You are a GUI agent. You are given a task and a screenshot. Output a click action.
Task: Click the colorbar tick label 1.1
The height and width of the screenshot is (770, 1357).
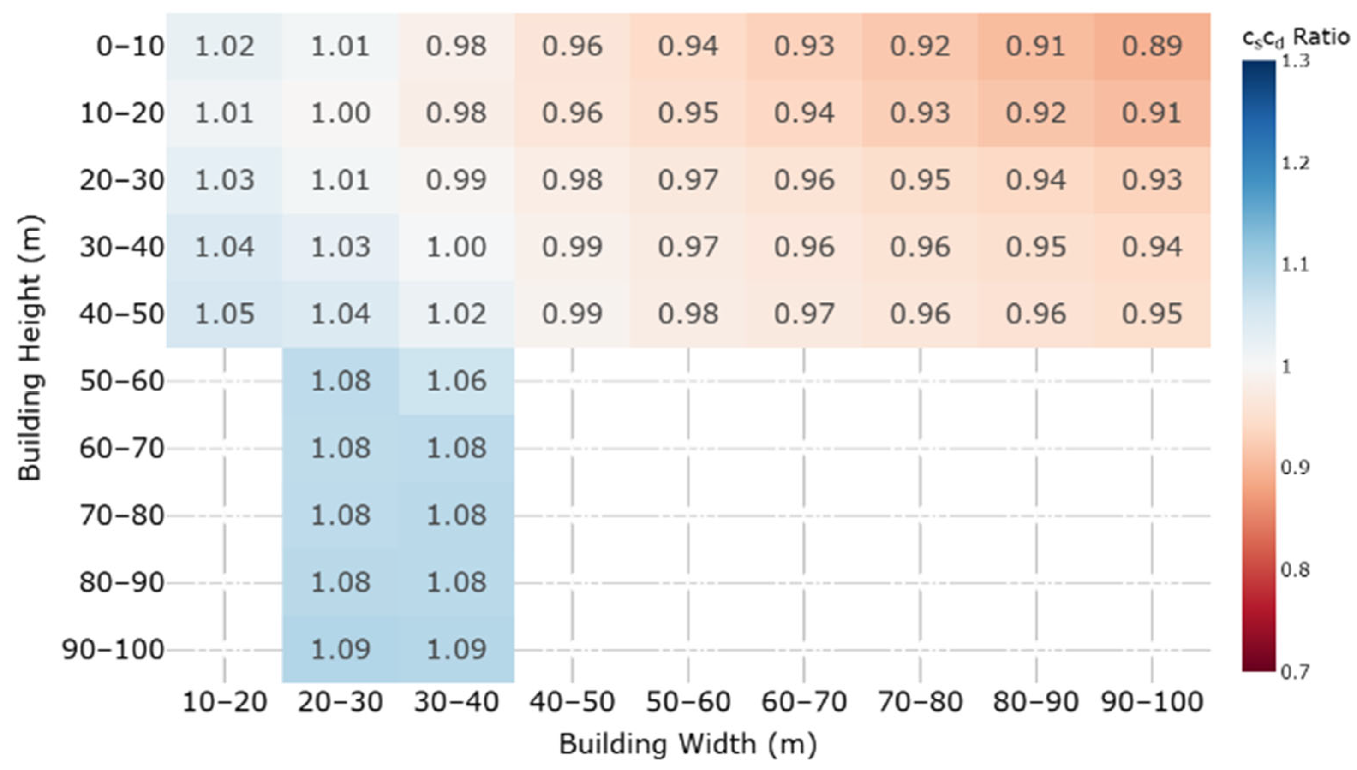click(x=1295, y=264)
